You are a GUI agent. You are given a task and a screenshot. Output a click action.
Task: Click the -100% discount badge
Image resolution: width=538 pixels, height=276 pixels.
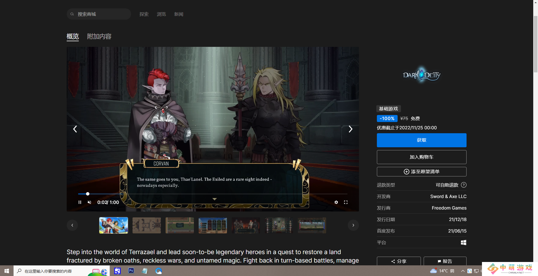click(387, 119)
